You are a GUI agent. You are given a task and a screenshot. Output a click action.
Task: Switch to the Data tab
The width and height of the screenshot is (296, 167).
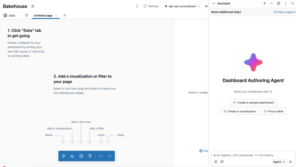tap(9, 15)
